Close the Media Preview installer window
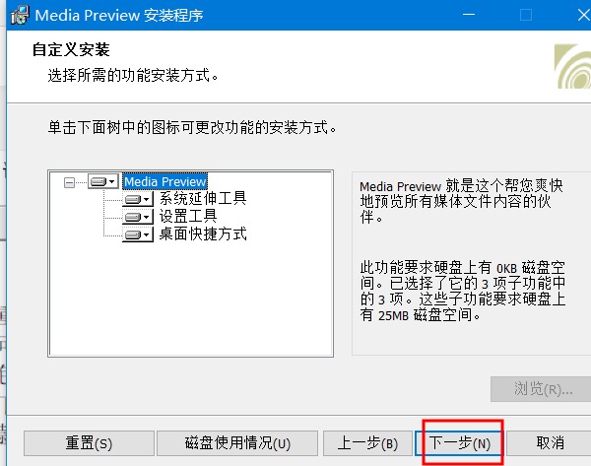 coord(583,15)
